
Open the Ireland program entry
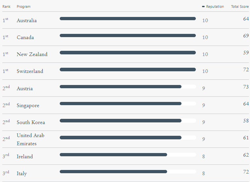coord(25,157)
